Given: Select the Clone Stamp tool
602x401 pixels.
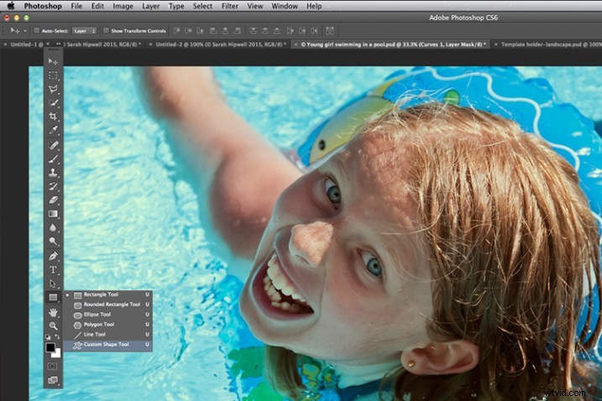Looking at the screenshot, I should [53, 173].
